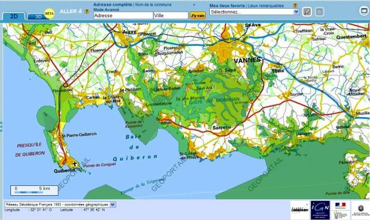Click the BETA badge near 3D tab
This screenshot has height=220, width=370.
click(49, 14)
